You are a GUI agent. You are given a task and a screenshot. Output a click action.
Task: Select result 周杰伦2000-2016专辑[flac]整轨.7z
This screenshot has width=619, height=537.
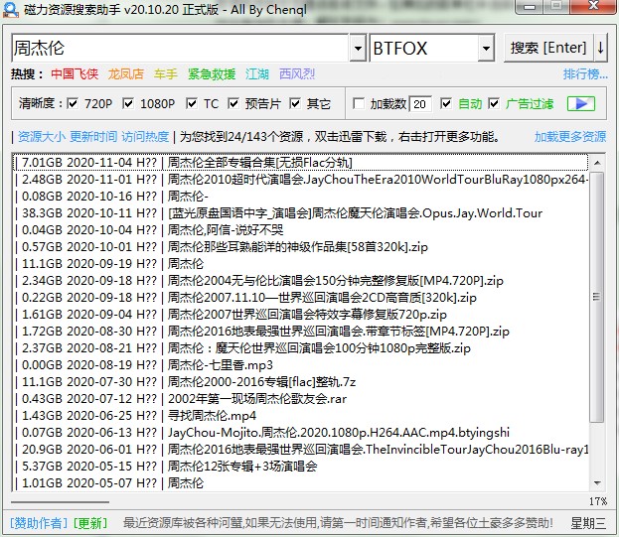[301, 382]
